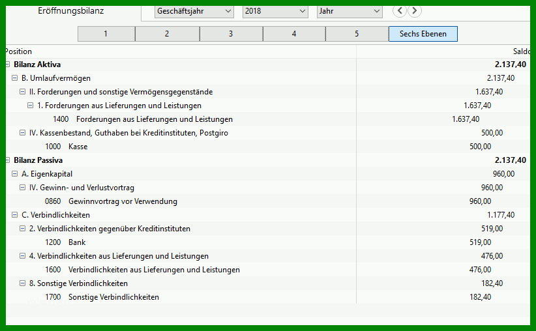536x331 pixels.
Task: Click Bilanz Passiva total 2.137,40
Action: pyautogui.click(x=511, y=160)
